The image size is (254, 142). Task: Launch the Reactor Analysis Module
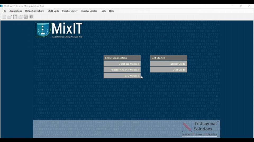pyautogui.click(x=122, y=70)
